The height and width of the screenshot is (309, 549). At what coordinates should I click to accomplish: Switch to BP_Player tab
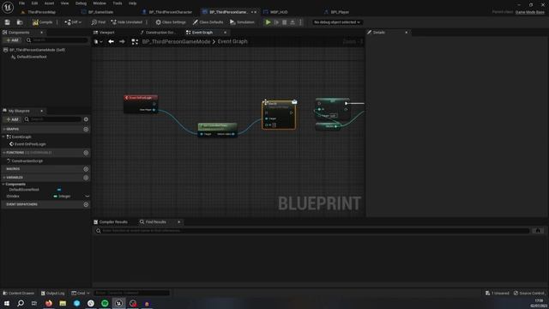[x=340, y=12]
